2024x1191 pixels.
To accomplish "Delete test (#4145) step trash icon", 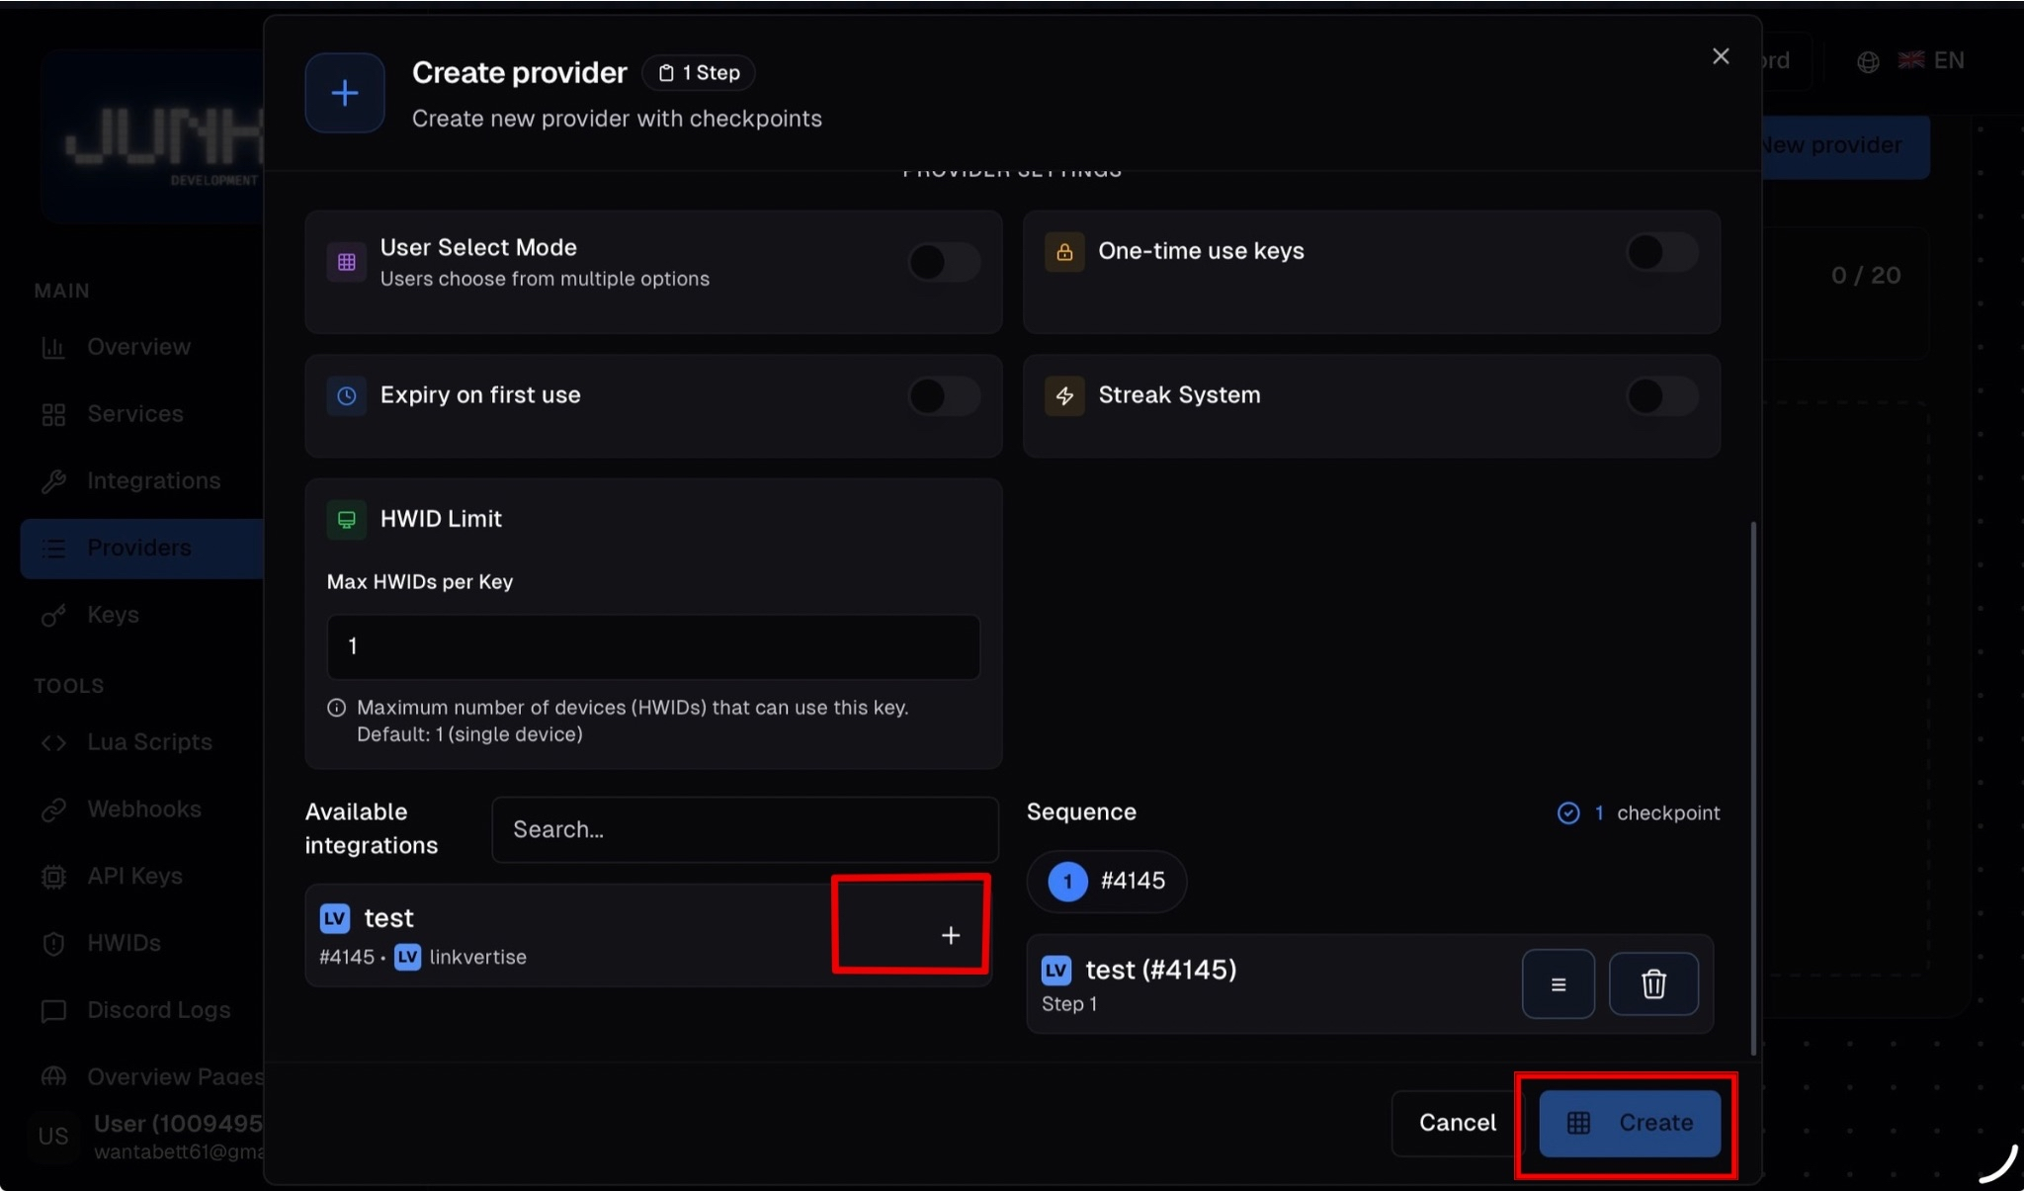I will click(1653, 983).
